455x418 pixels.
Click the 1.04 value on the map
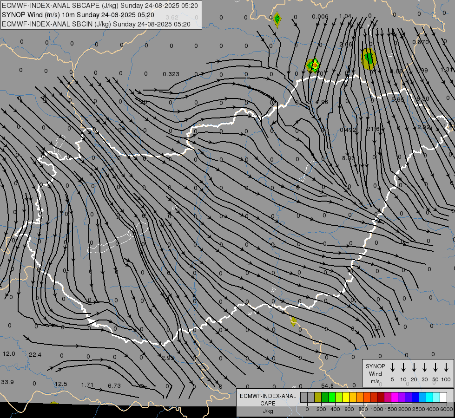345,16
